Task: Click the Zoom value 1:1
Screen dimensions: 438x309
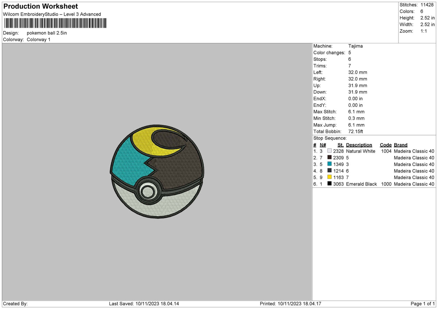Action: [424, 31]
